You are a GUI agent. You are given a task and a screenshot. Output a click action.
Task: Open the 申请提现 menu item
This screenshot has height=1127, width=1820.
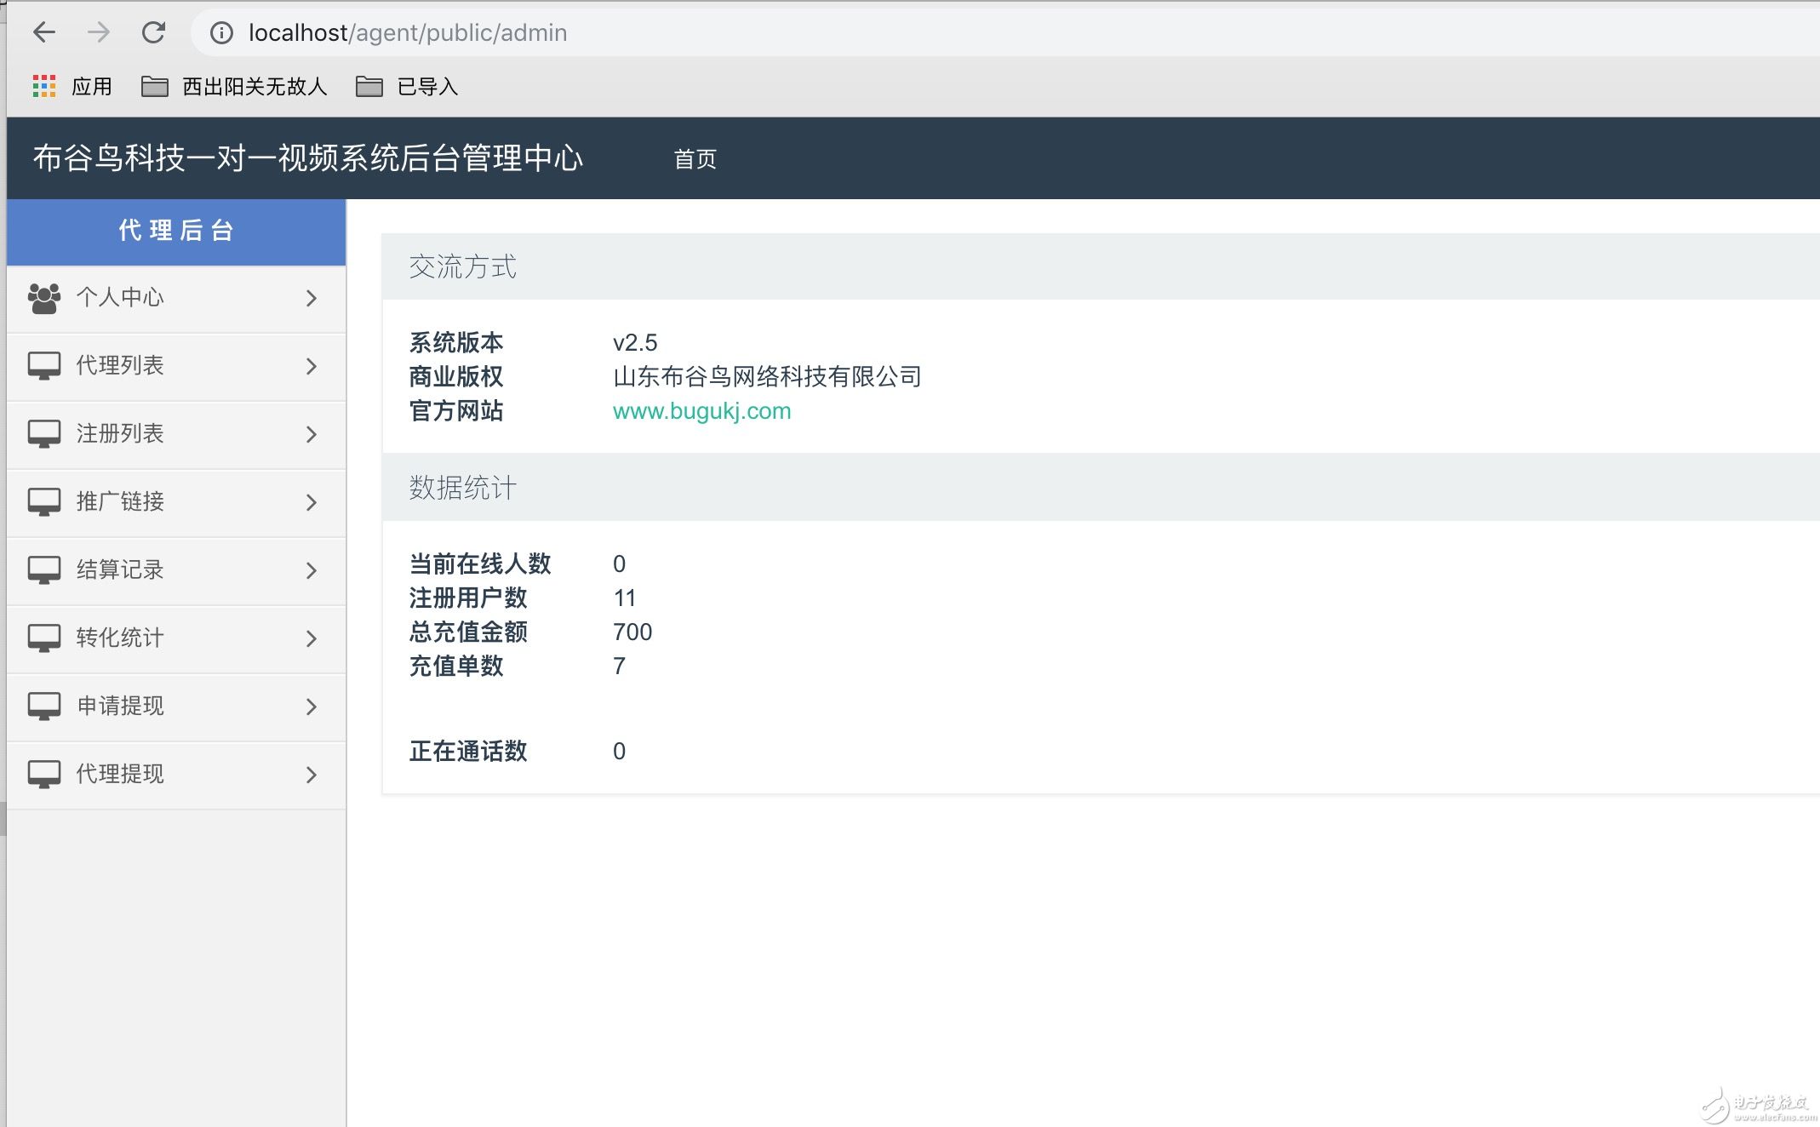(x=176, y=707)
